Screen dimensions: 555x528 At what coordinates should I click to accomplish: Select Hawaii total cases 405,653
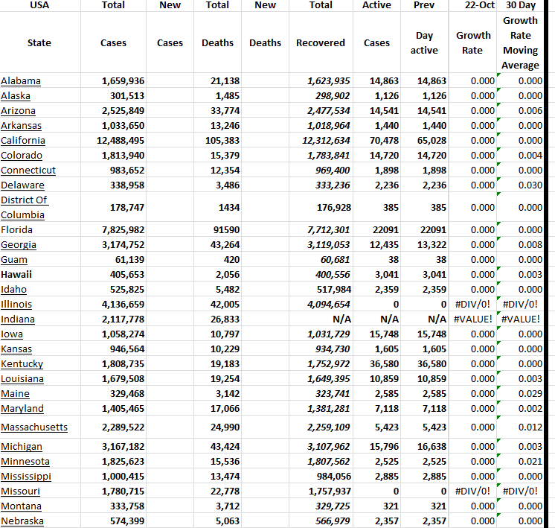[x=113, y=275]
